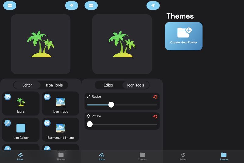Select highlighted Themes tab in right screen
The width and height of the screenshot is (244, 163).
tap(224, 157)
